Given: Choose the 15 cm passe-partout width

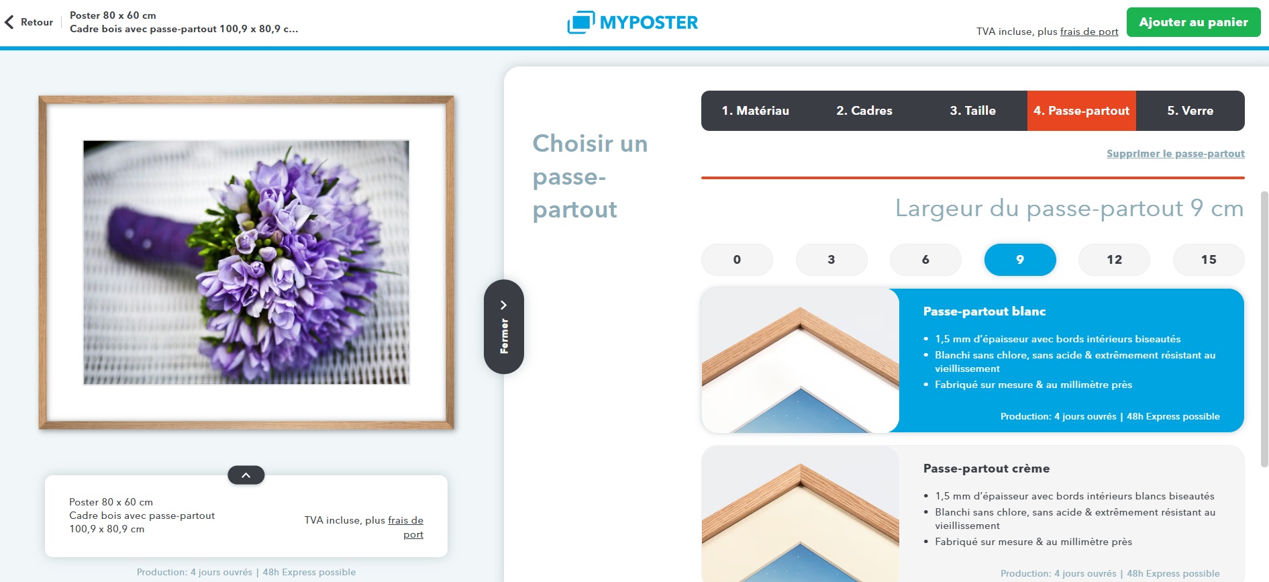Looking at the screenshot, I should point(1209,260).
